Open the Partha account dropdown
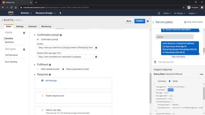This screenshot has width=205, height=115. [167, 13]
